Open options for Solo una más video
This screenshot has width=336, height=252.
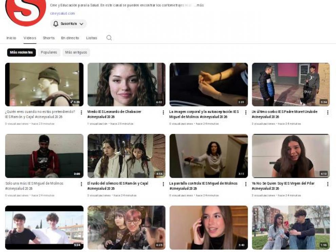point(81,184)
